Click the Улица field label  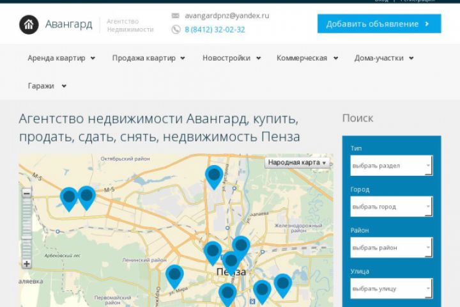coord(360,271)
